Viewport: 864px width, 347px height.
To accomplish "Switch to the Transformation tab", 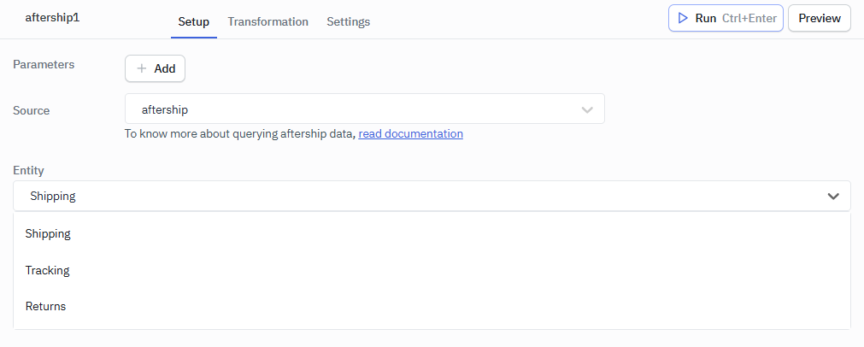I will click(x=267, y=22).
